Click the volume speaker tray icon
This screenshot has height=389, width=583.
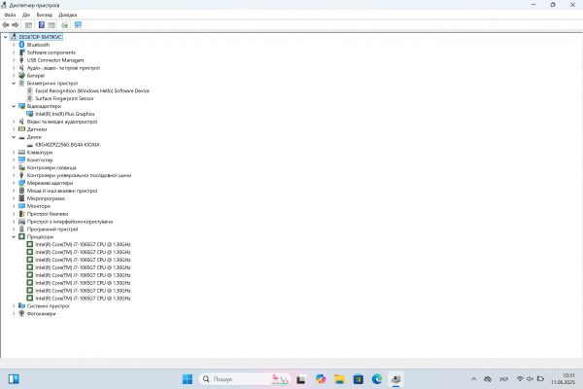point(530,379)
